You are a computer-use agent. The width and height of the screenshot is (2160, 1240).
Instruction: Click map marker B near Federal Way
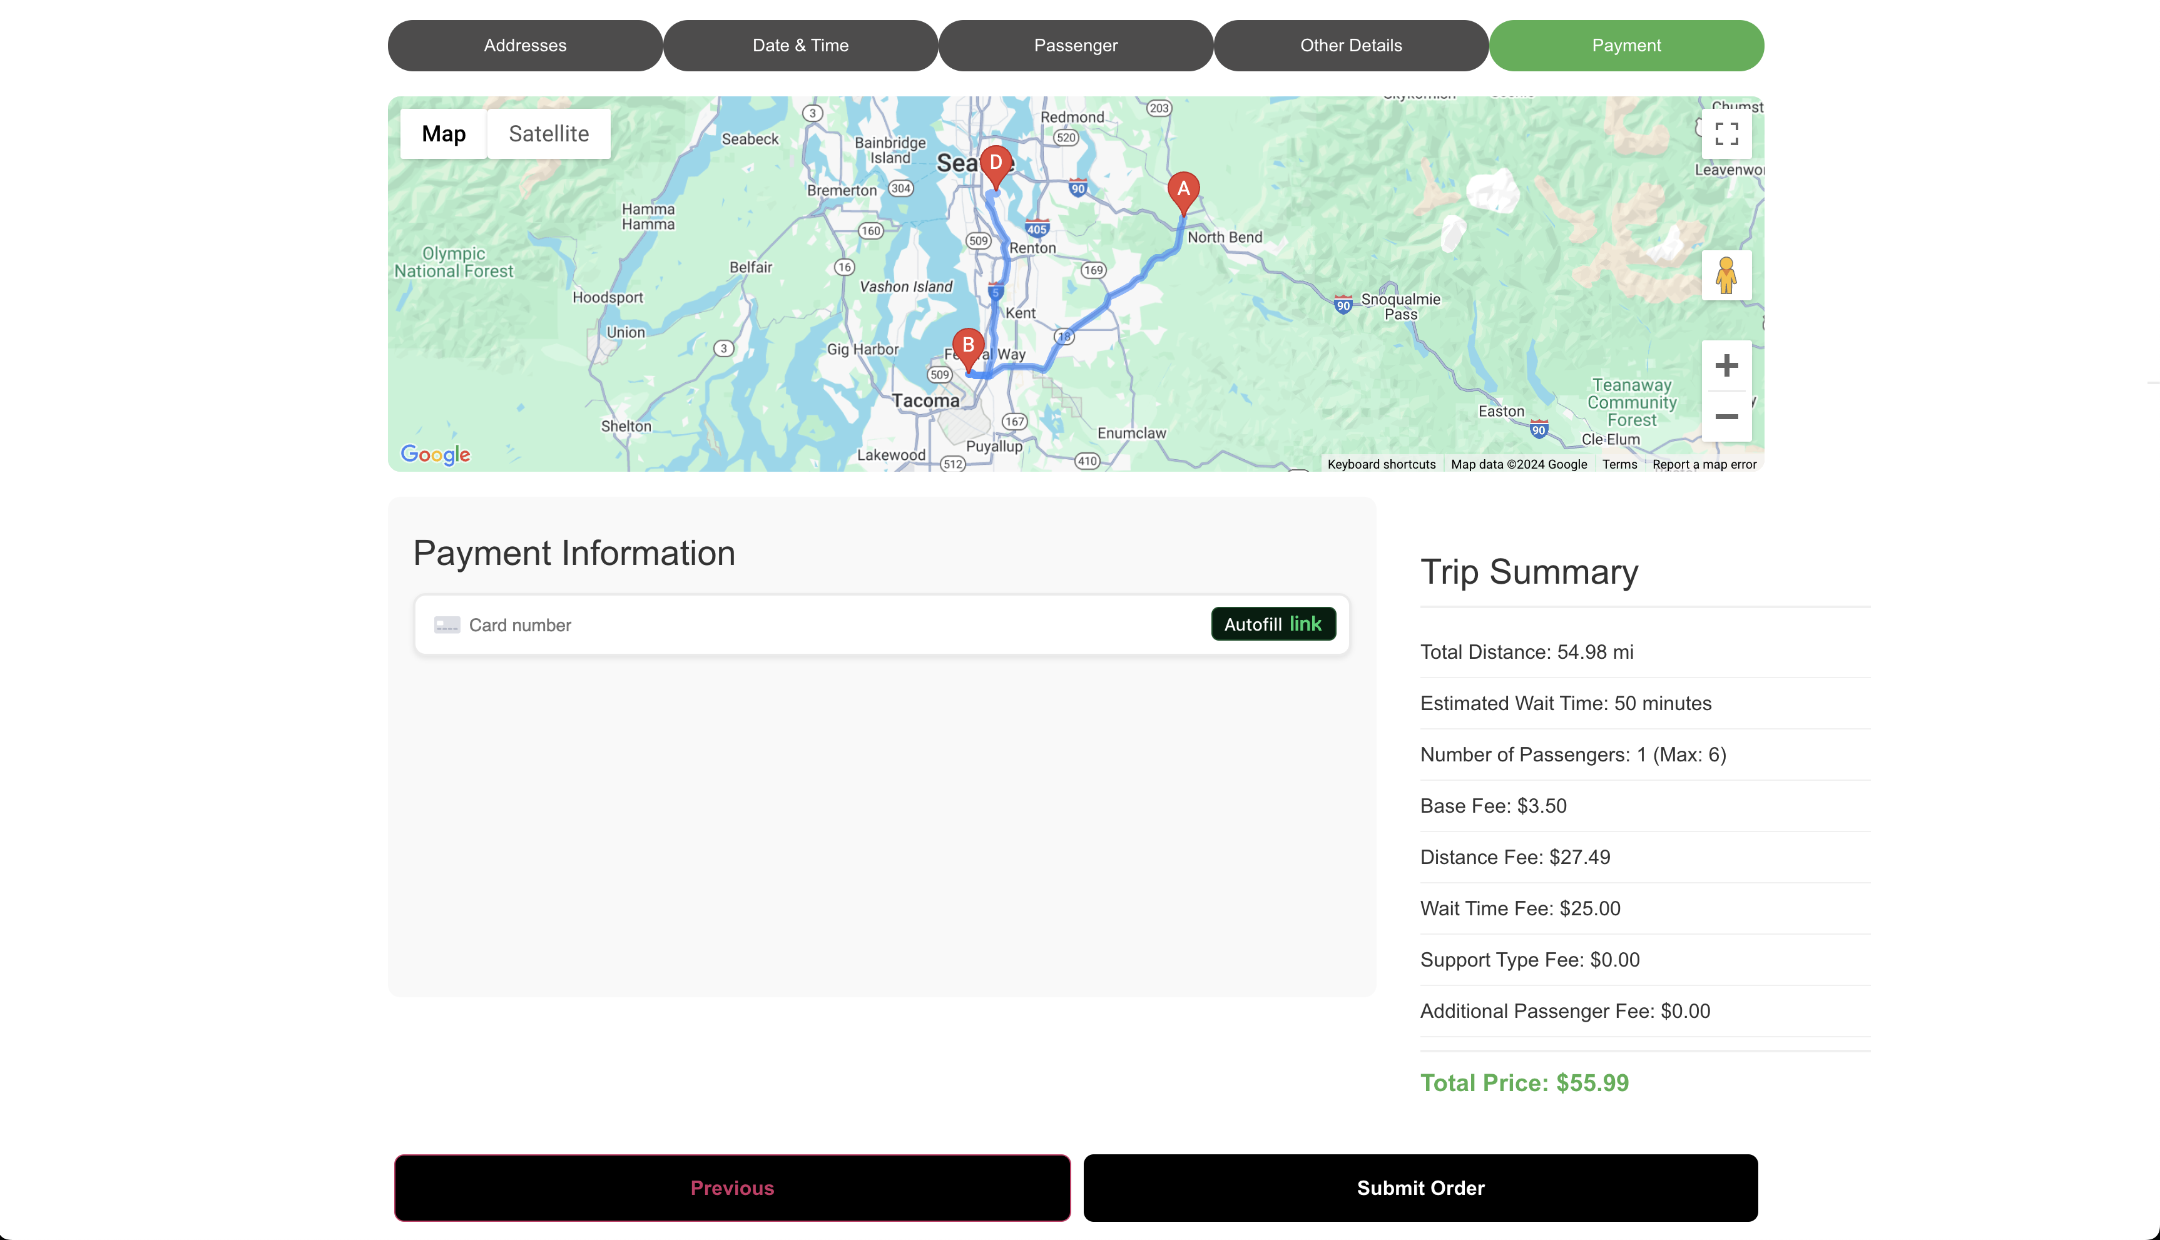coord(967,349)
